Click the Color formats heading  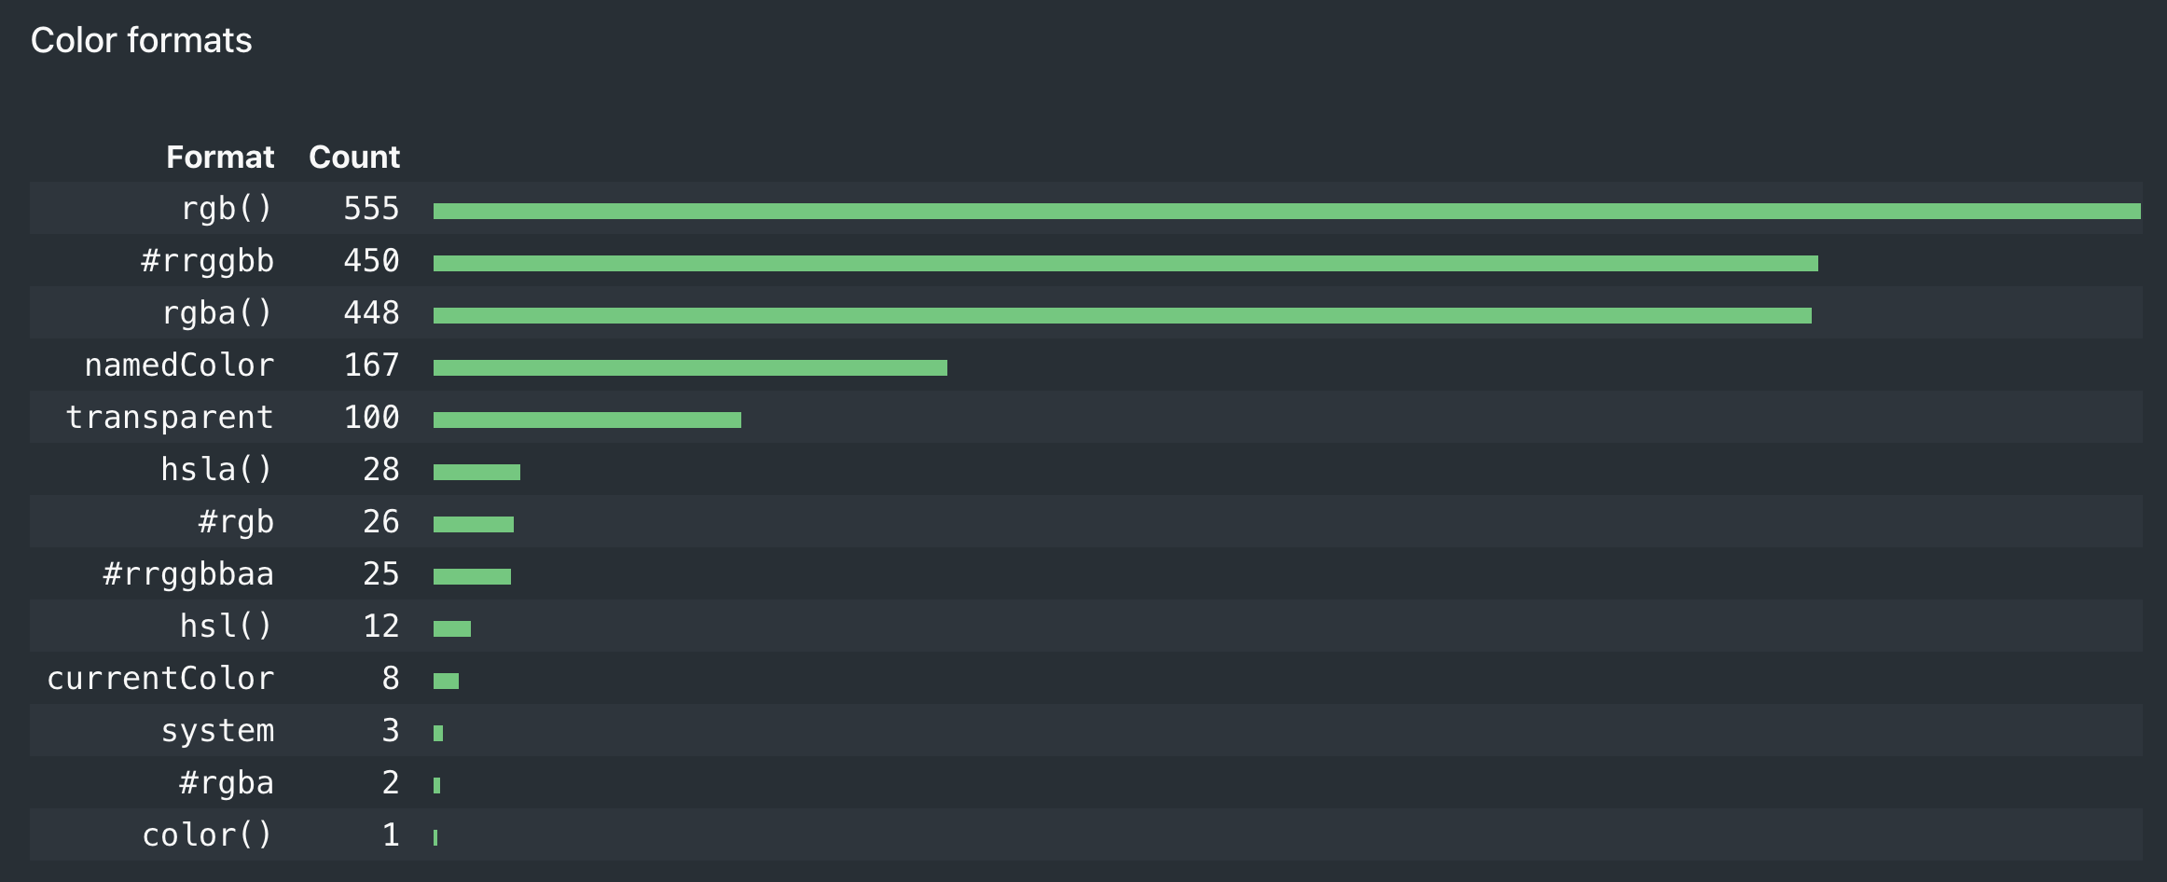coord(142,41)
